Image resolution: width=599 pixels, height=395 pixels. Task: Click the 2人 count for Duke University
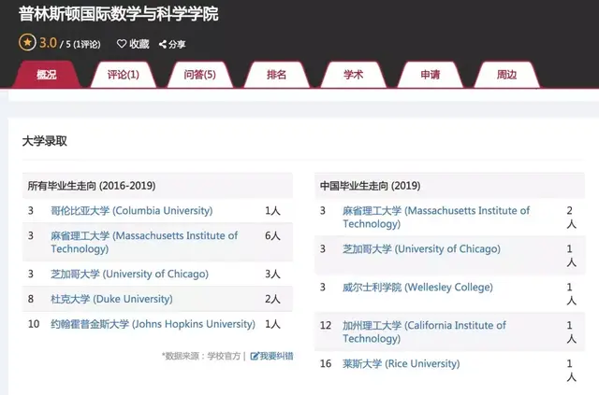[272, 299]
